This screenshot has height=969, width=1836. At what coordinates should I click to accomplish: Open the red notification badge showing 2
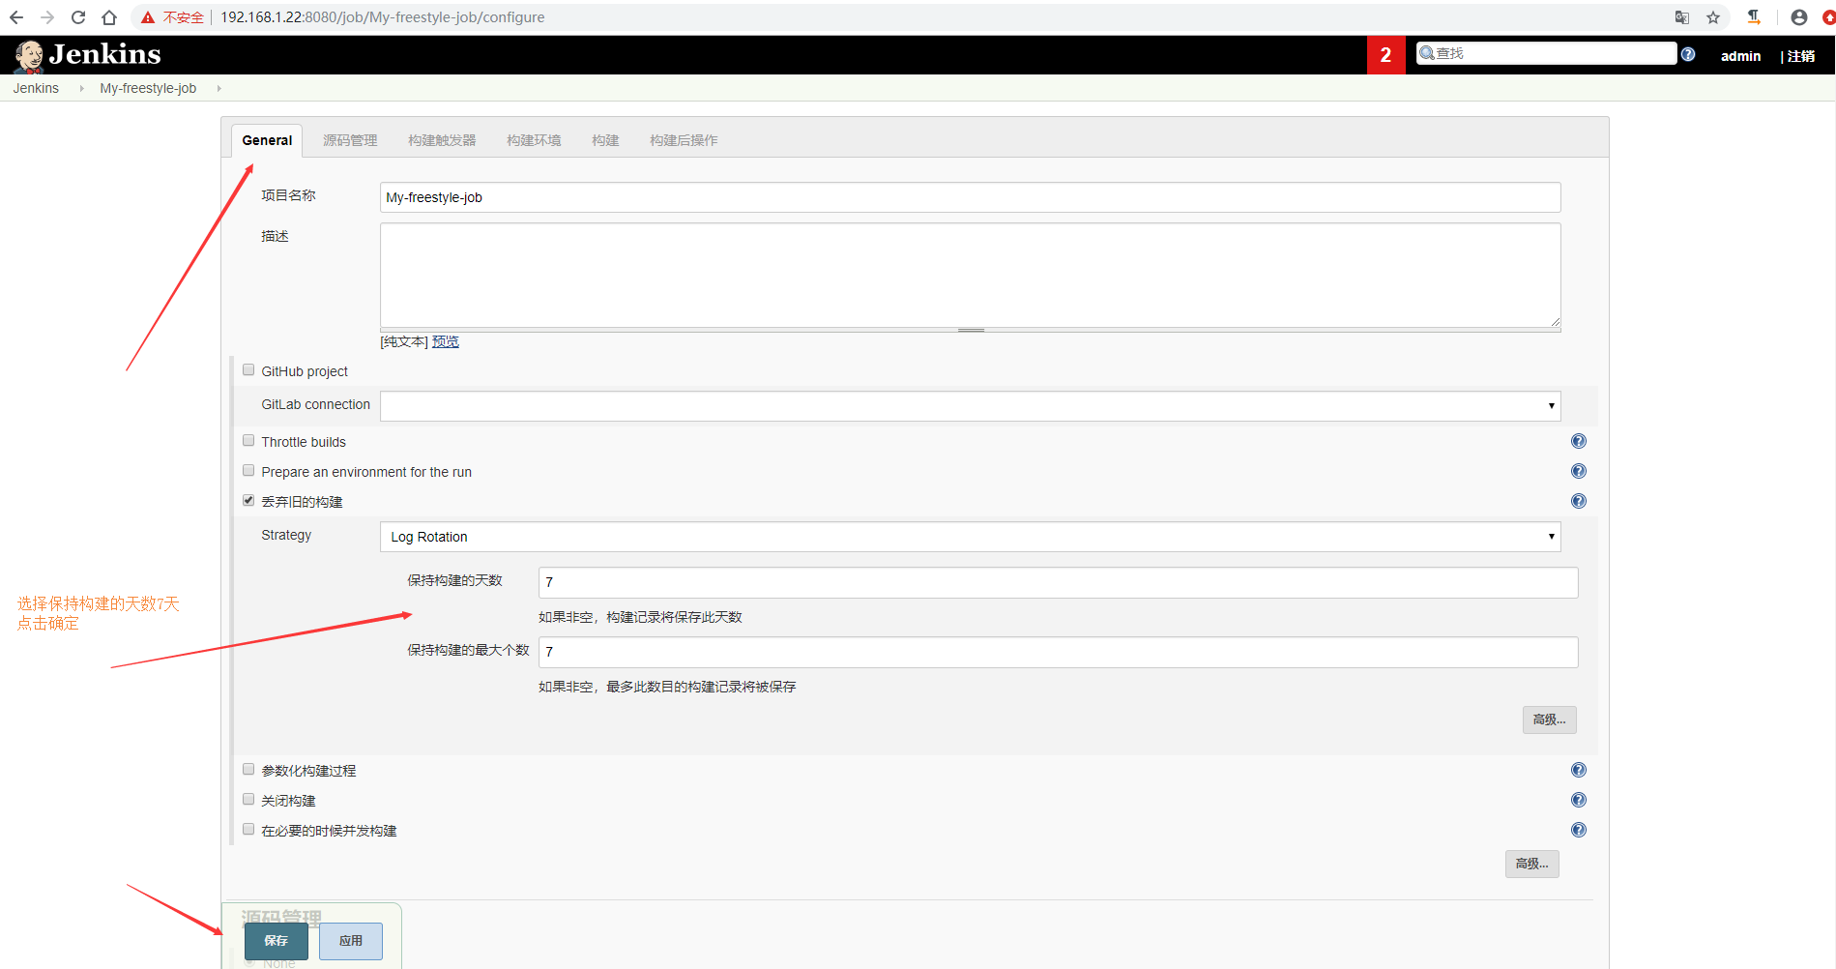tap(1385, 55)
